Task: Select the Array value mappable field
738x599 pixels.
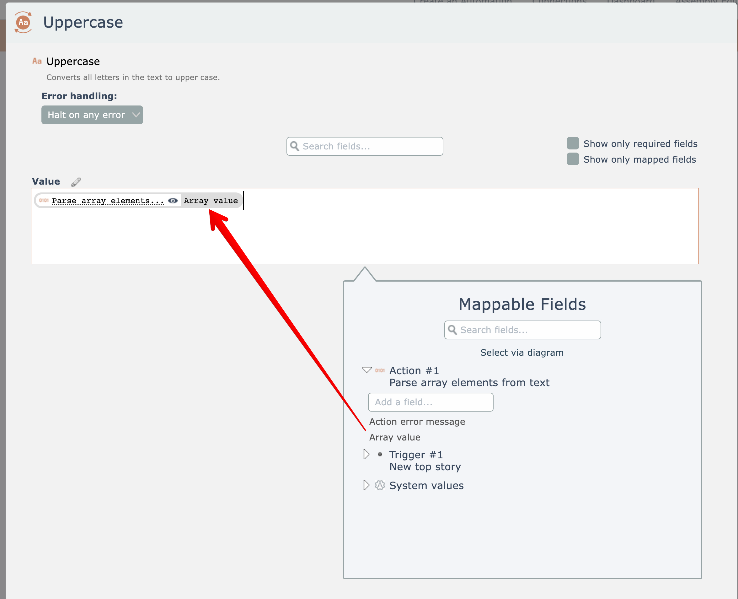Action: 394,437
